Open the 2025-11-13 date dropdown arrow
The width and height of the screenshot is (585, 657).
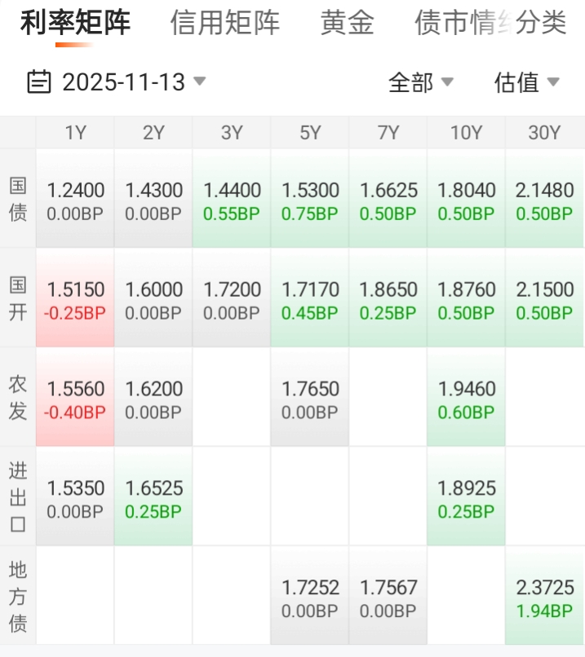tap(200, 82)
